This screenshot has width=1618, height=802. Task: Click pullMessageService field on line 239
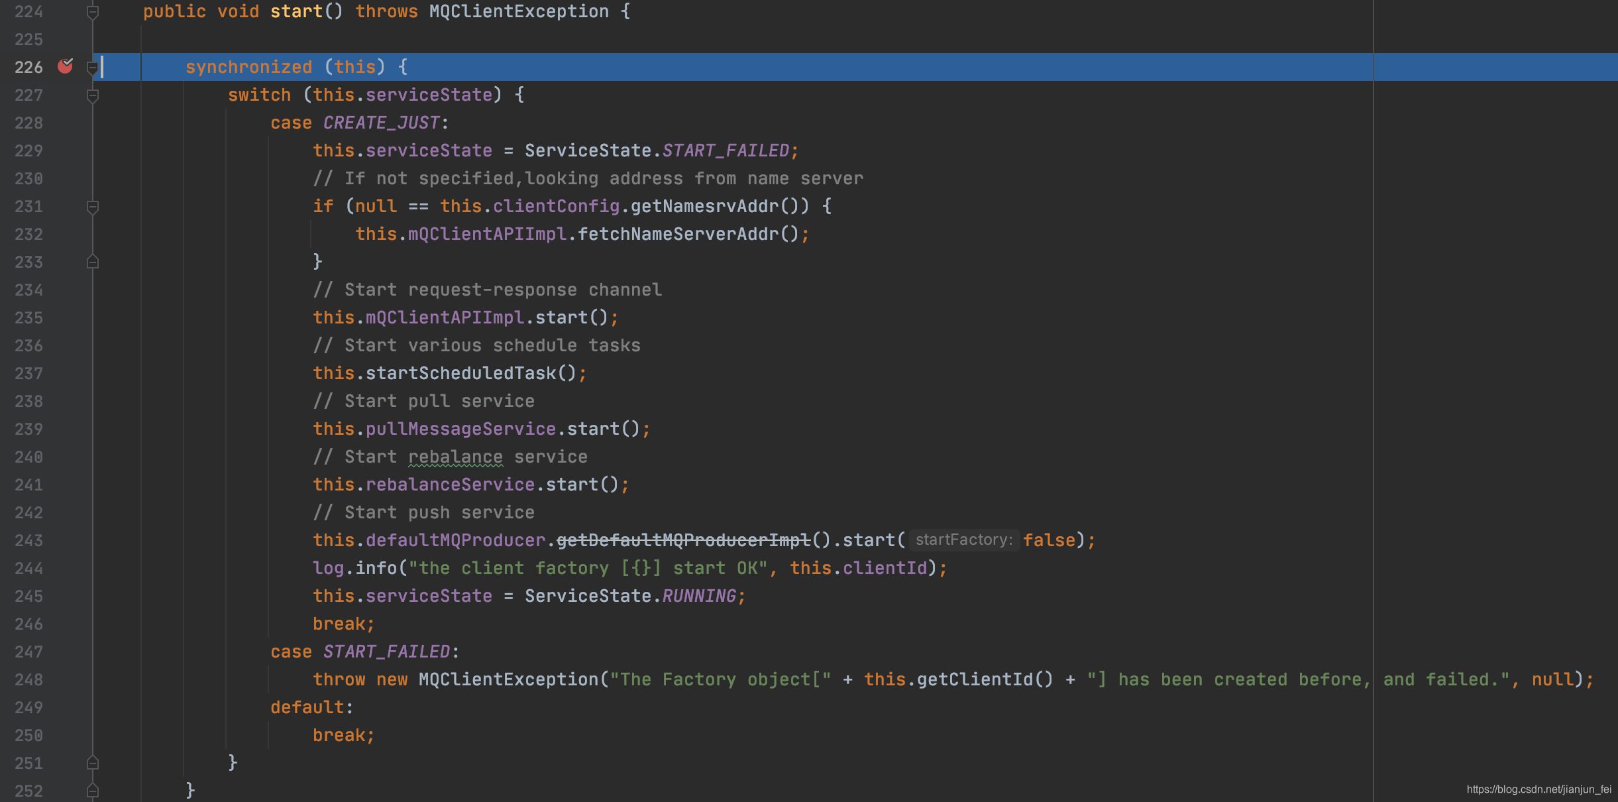point(460,429)
